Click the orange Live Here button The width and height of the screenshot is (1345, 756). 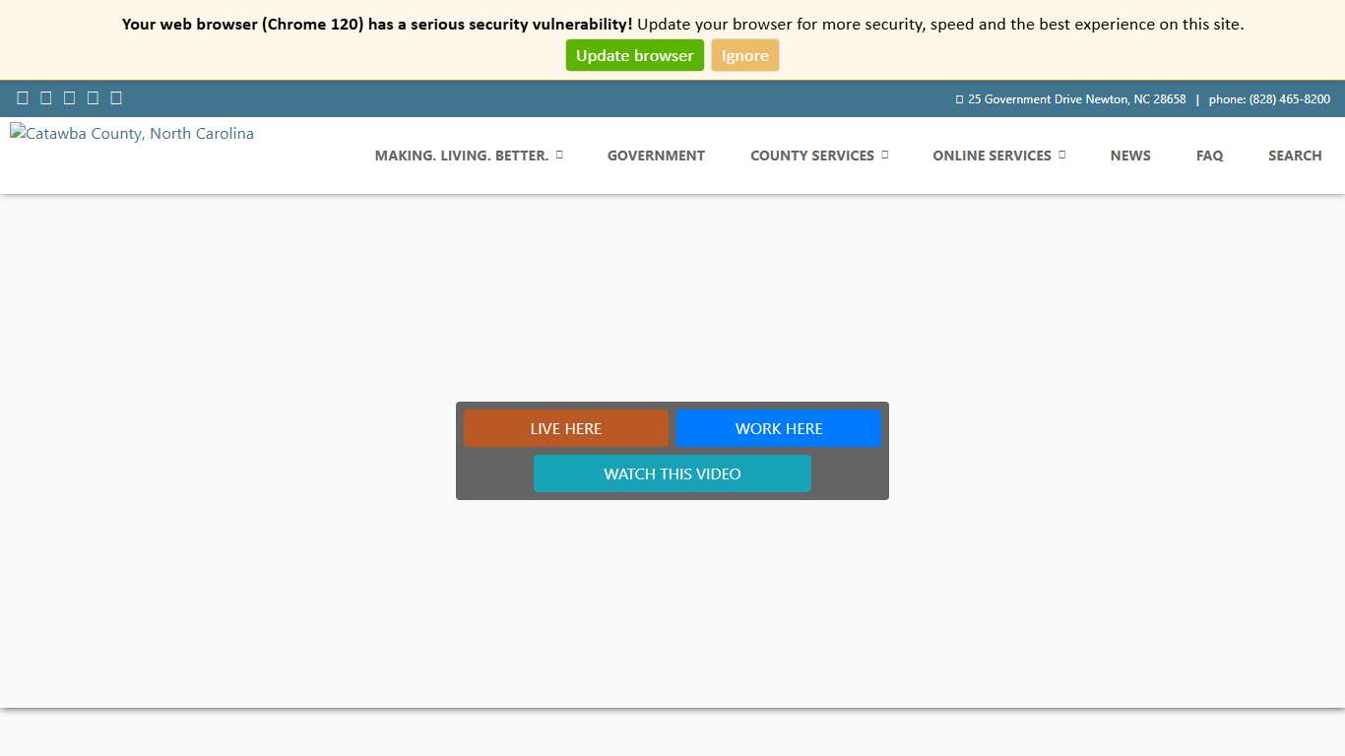565,428
